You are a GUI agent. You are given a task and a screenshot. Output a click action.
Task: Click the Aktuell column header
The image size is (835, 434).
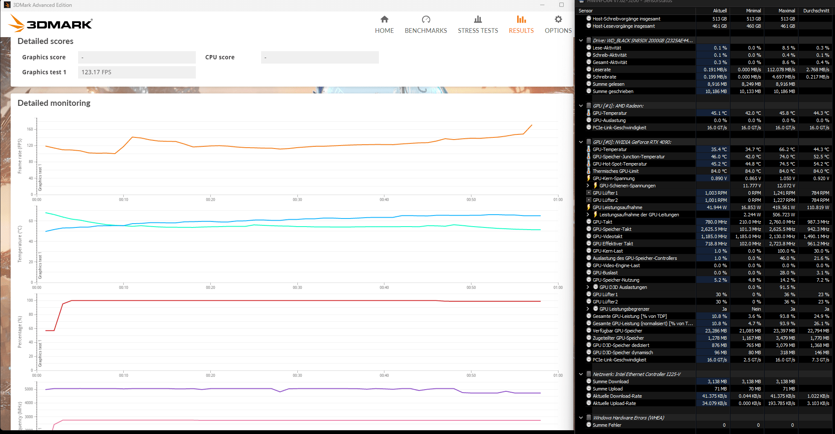[x=720, y=11]
